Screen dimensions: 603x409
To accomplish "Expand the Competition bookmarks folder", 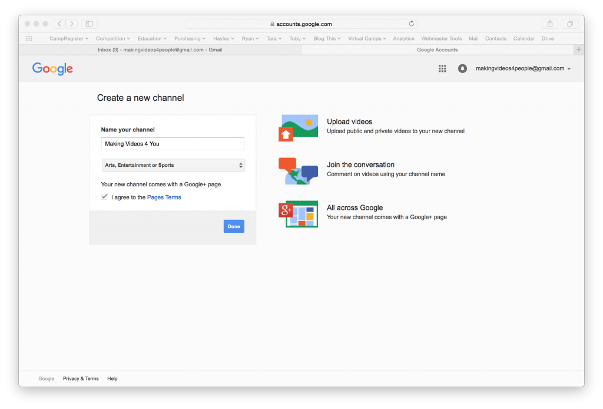I will 112,38.
